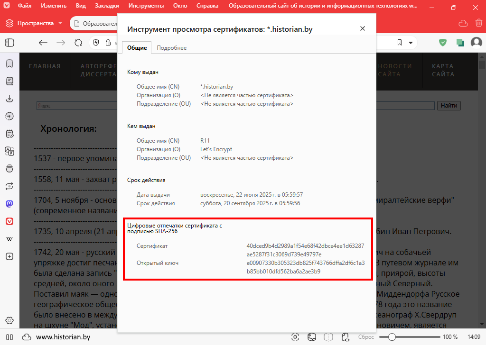Open the Wikipedia web panel
Viewport: 486px width, 345px height.
(9, 239)
